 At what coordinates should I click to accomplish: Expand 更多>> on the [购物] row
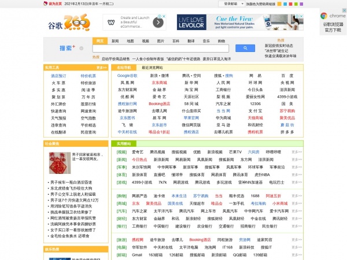(297, 196)
